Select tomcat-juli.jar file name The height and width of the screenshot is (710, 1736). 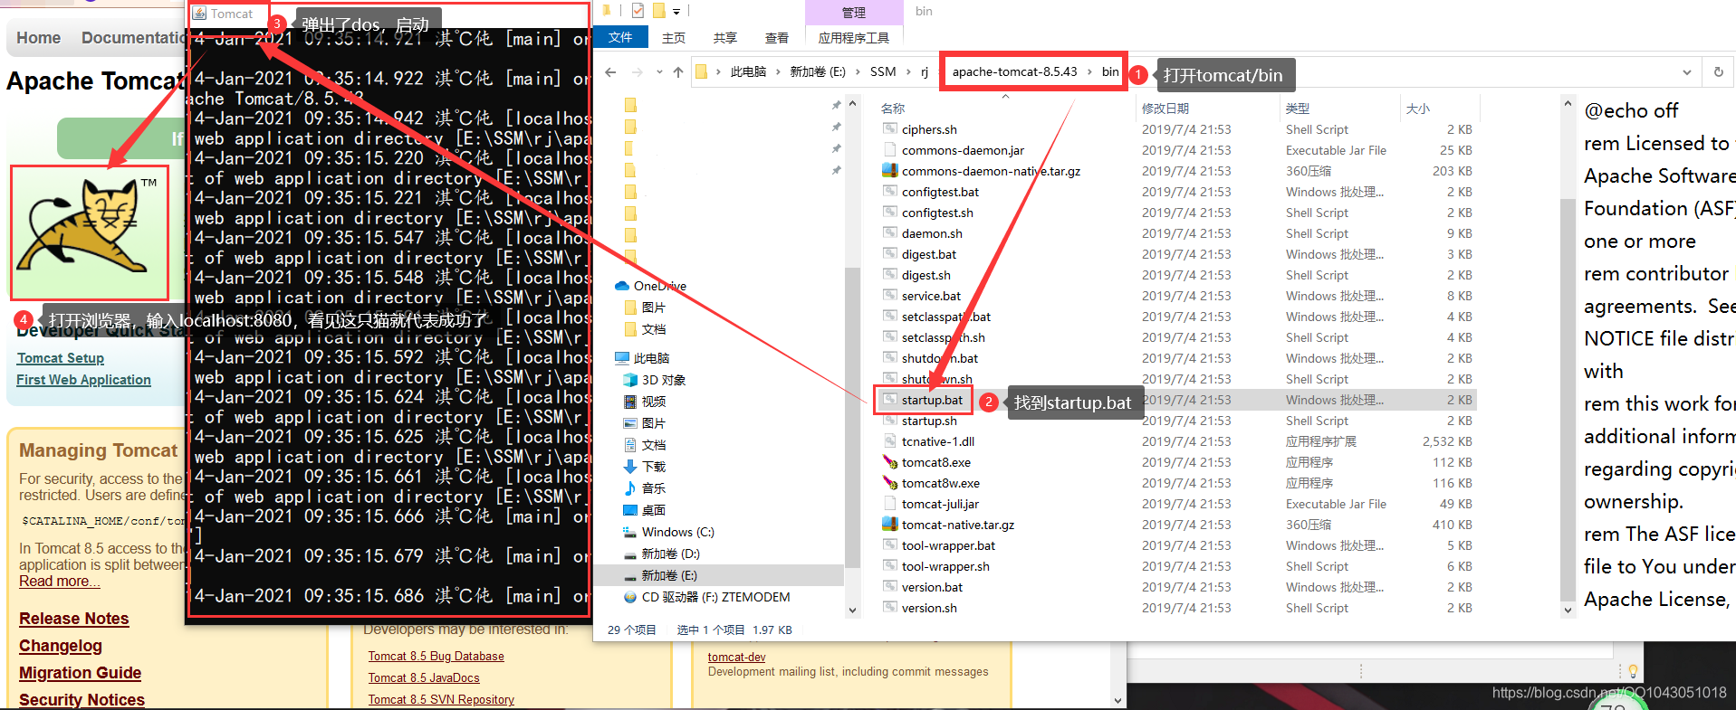(x=940, y=504)
